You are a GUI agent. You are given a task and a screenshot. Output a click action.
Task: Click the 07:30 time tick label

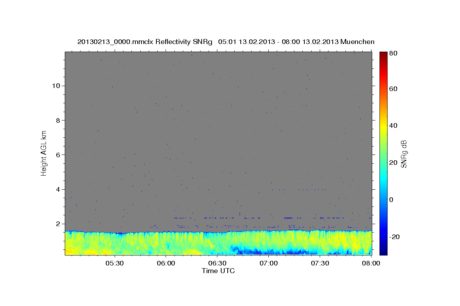click(x=320, y=264)
